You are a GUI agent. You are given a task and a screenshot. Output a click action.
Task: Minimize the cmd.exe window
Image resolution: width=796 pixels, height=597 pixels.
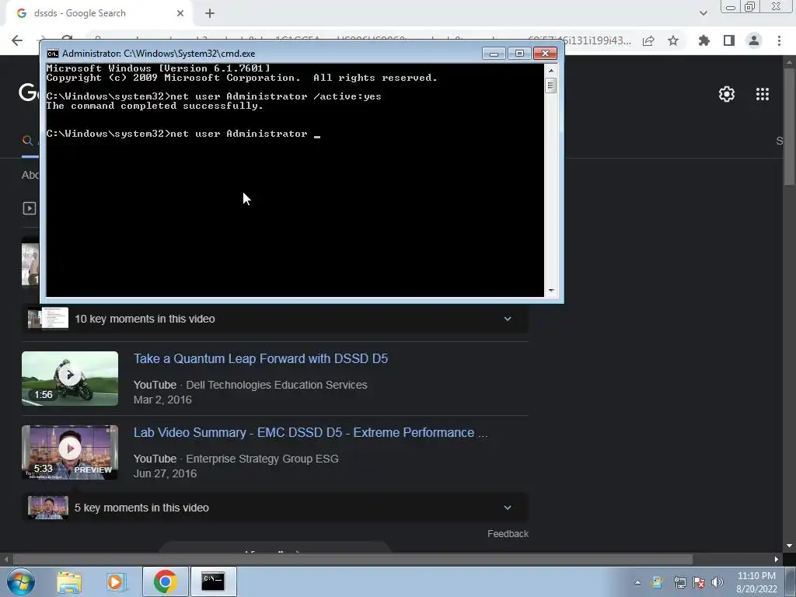click(x=494, y=54)
